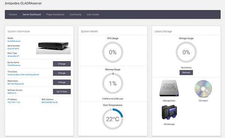Click the Core Temperatures 22°C gauge

tap(112, 119)
